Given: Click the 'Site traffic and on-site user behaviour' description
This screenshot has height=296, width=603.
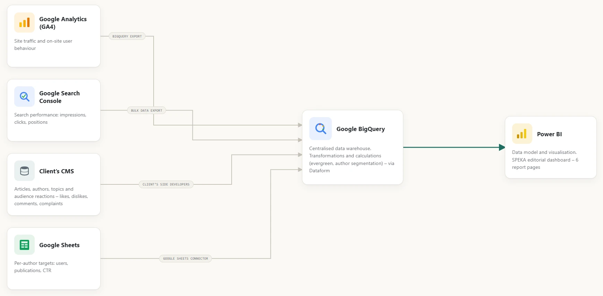Looking at the screenshot, I should pos(43,45).
